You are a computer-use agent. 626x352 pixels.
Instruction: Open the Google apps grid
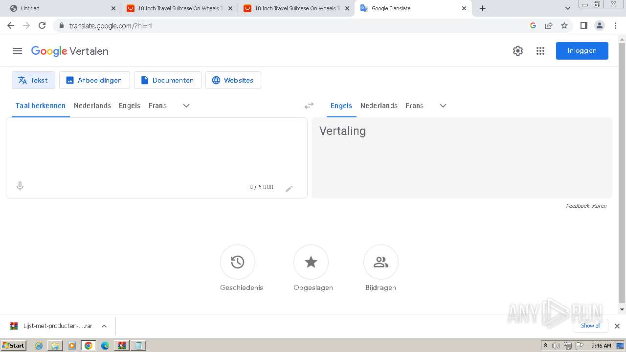click(540, 51)
